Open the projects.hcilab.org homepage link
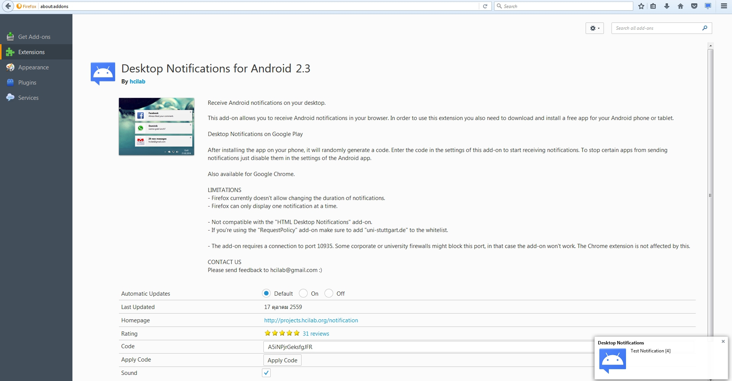Screen dimensions: 732x381 pos(311,320)
